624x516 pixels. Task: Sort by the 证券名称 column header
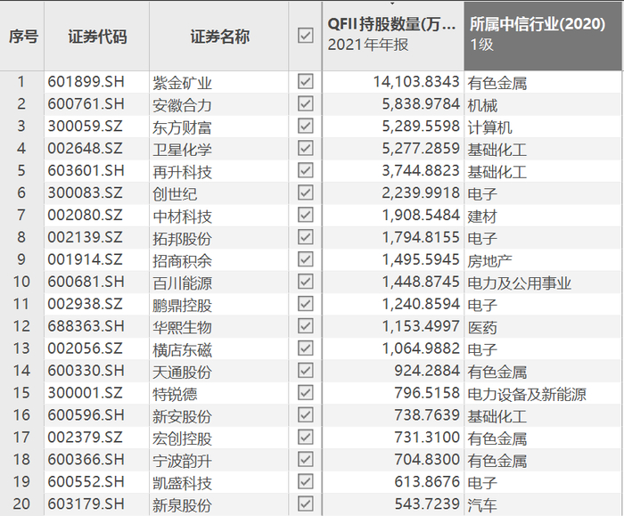coord(219,37)
